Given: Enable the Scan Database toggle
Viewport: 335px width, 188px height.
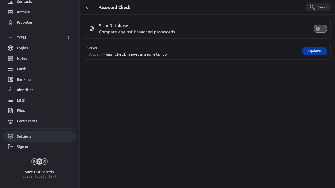Looking at the screenshot, I should coord(320,29).
